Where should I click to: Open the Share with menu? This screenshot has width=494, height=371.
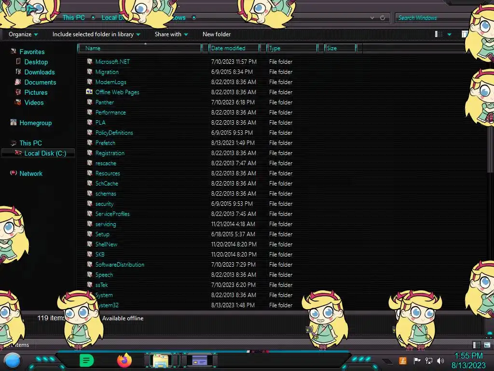click(x=171, y=34)
